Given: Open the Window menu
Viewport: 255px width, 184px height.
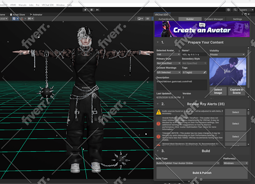Looking at the screenshot, I should pyautogui.click(x=60, y=5).
